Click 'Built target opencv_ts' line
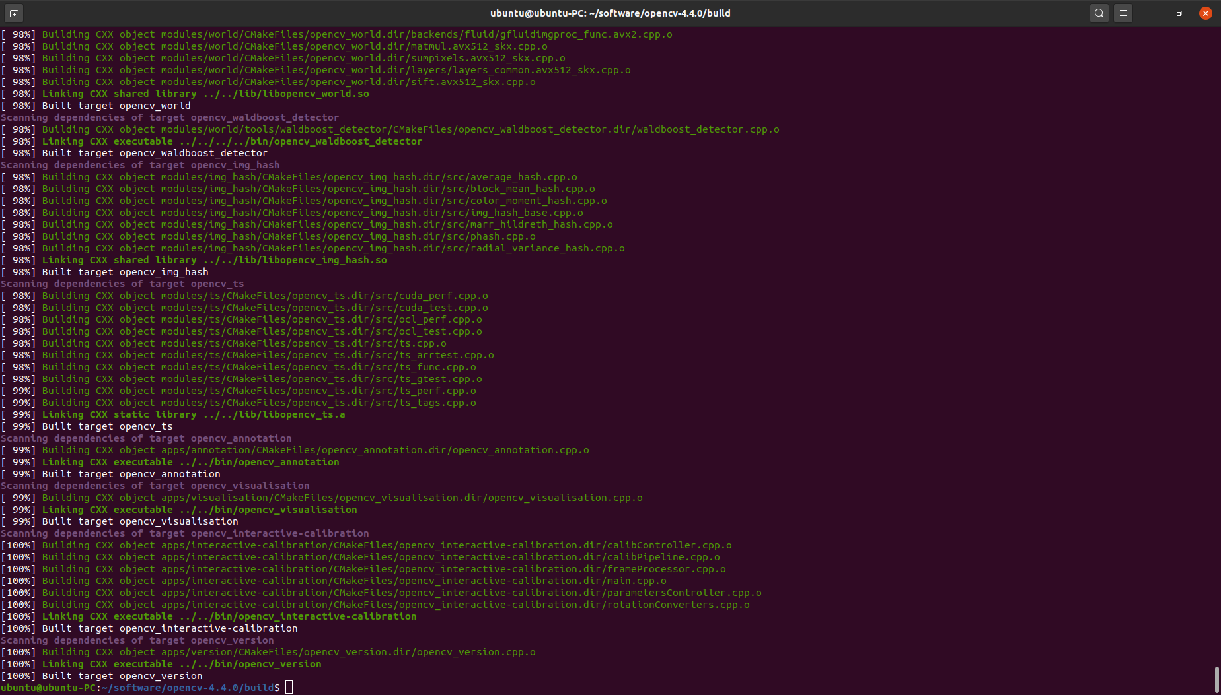This screenshot has width=1221, height=695. (x=87, y=426)
